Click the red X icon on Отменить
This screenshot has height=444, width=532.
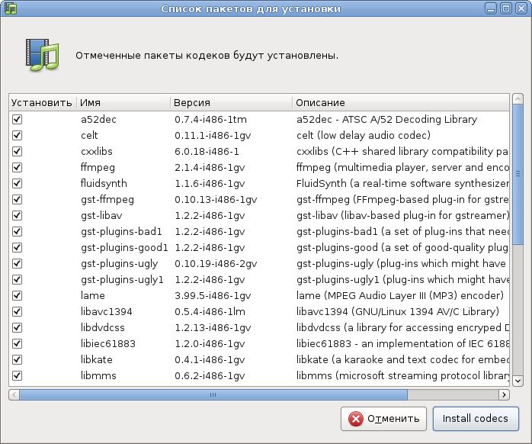click(356, 419)
